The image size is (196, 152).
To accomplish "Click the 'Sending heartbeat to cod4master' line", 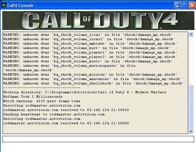I will coord(54,114).
